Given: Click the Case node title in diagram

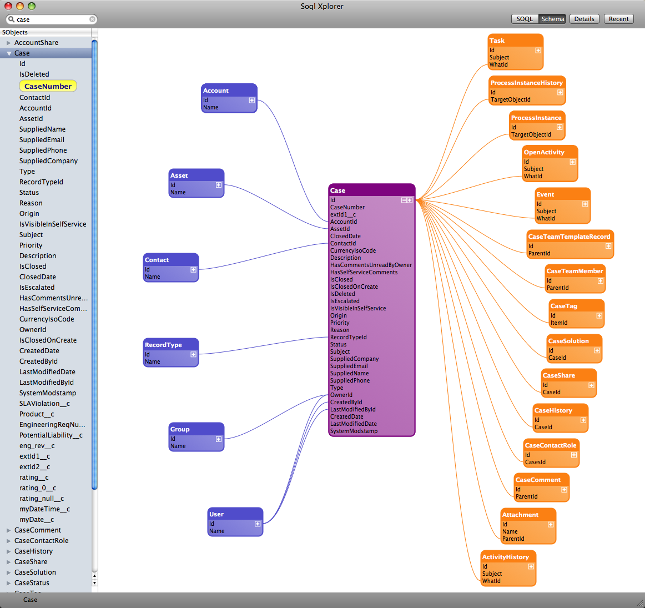Looking at the screenshot, I should click(337, 190).
